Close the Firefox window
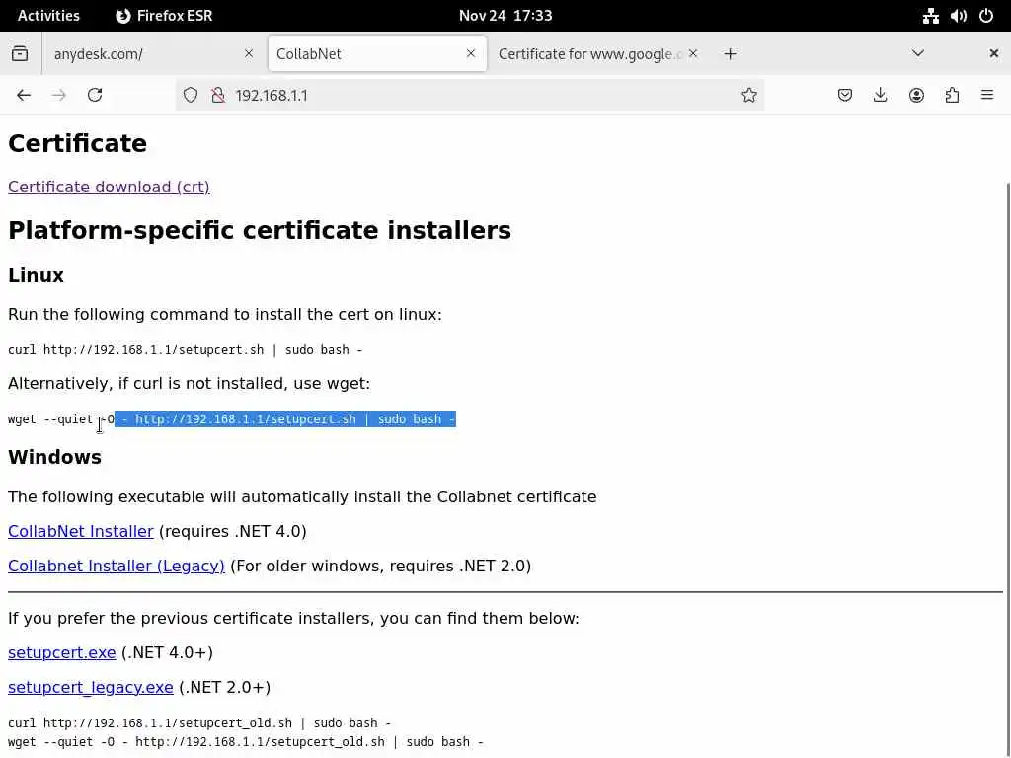The width and height of the screenshot is (1011, 758). point(993,53)
